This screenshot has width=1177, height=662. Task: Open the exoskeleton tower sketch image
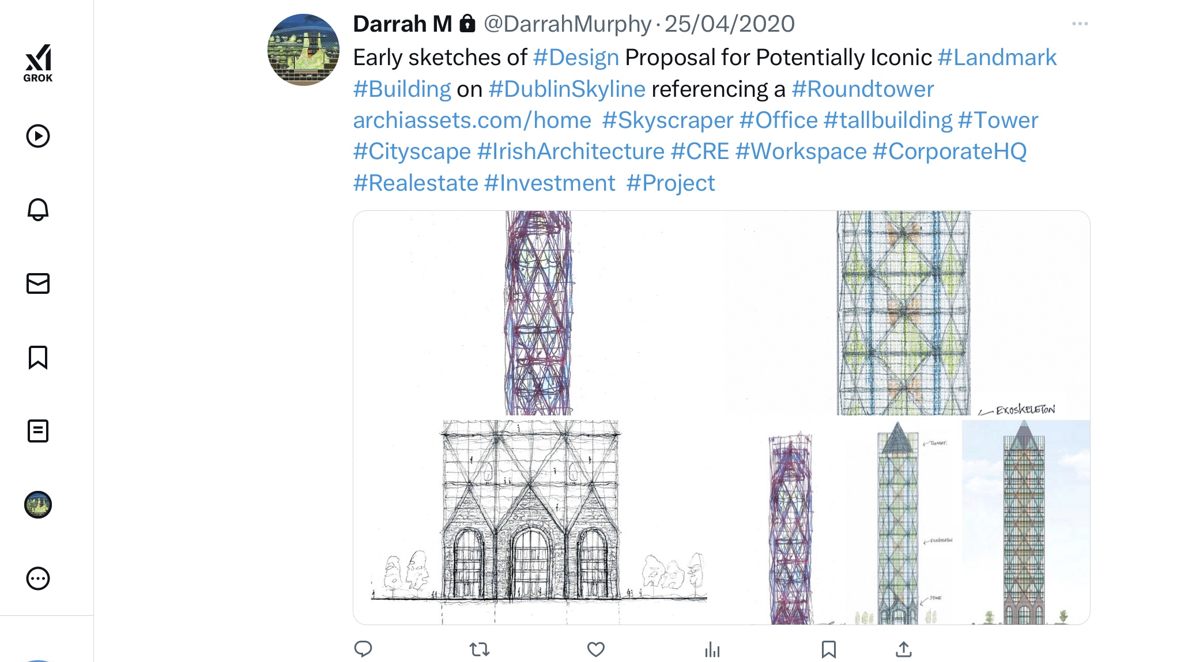[x=906, y=313]
